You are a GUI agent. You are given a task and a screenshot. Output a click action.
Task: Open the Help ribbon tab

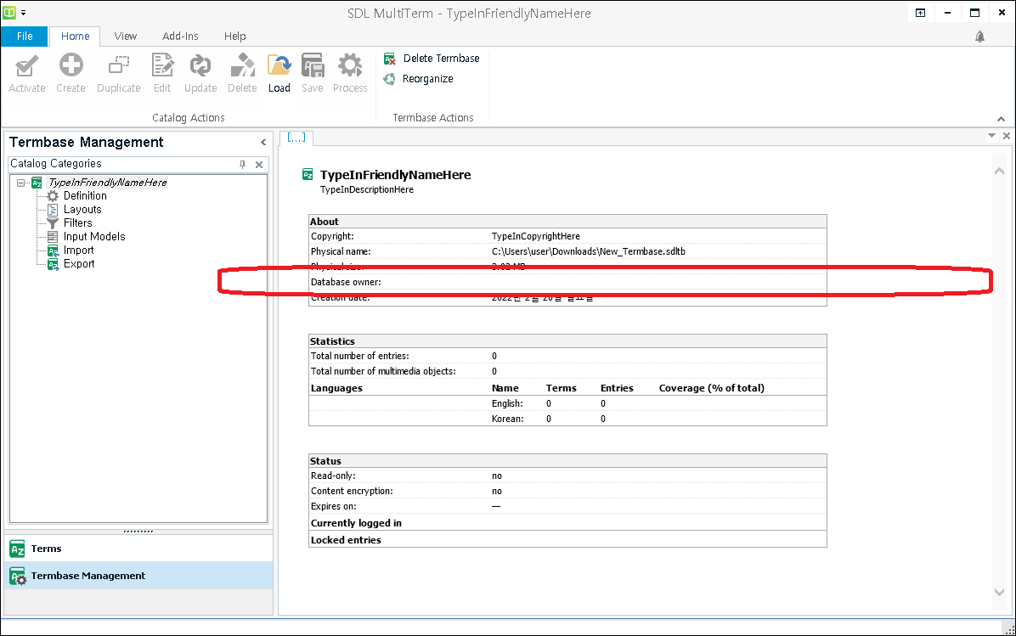[x=234, y=37]
